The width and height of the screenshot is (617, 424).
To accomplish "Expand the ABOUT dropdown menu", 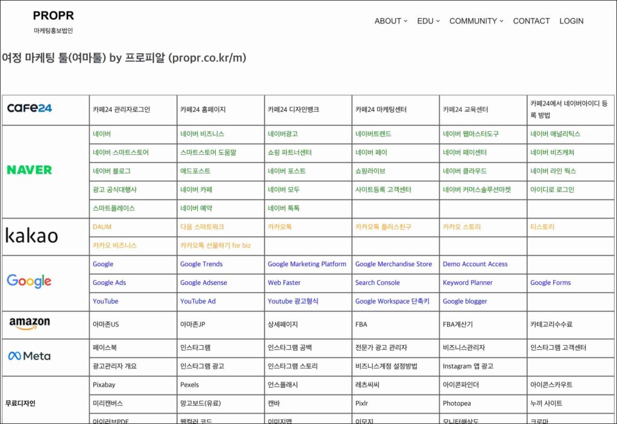I will pos(390,21).
